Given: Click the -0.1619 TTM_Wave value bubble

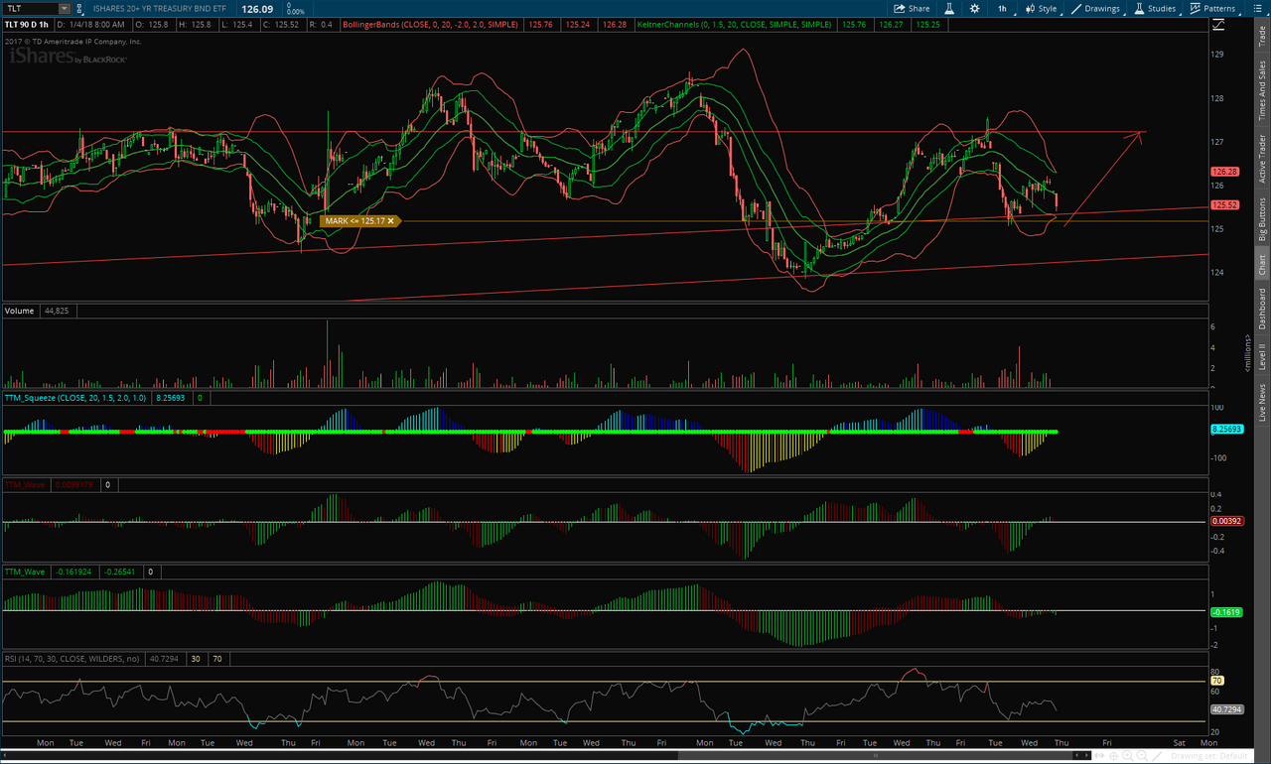Looking at the screenshot, I should click(x=1225, y=612).
